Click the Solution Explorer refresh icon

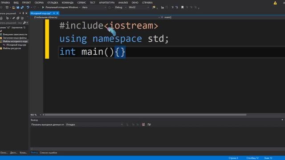(x=7, y=18)
